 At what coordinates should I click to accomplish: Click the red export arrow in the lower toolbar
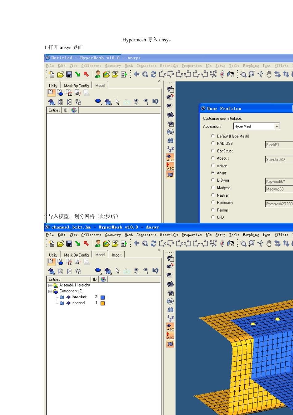coord(86,244)
